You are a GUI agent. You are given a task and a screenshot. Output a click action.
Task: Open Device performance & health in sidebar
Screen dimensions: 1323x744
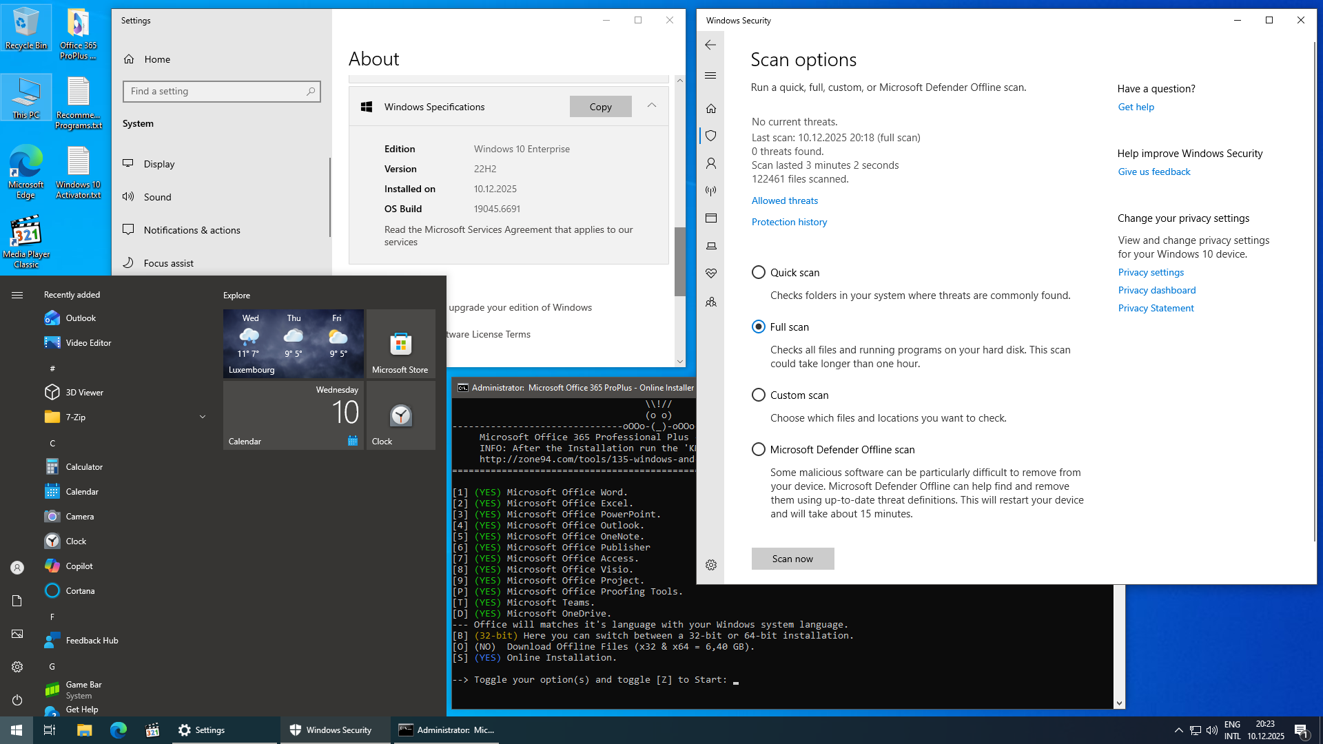click(711, 273)
